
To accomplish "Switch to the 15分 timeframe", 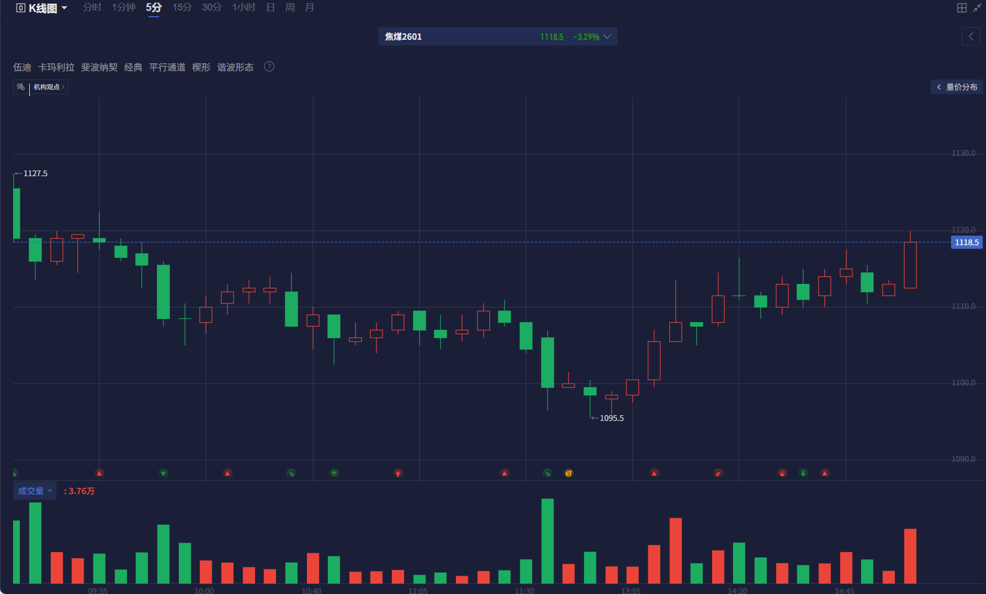I will click(182, 7).
